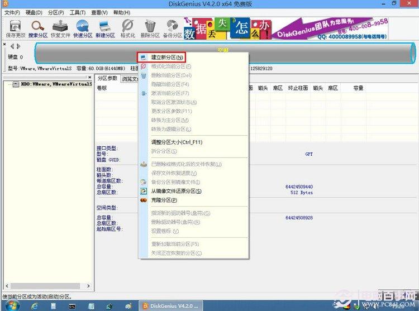Open the 分区(P) menu

(56, 12)
